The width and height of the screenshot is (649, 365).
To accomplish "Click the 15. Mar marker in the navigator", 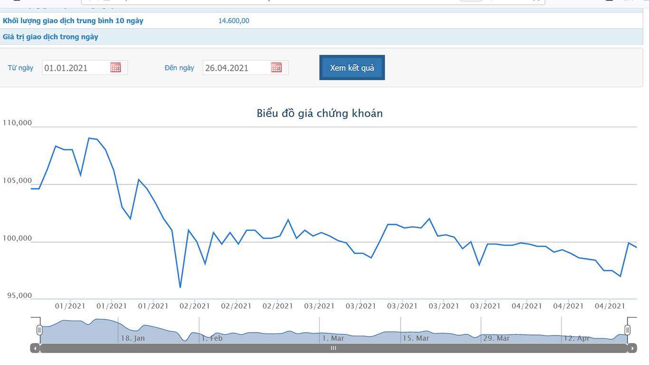I will (416, 338).
